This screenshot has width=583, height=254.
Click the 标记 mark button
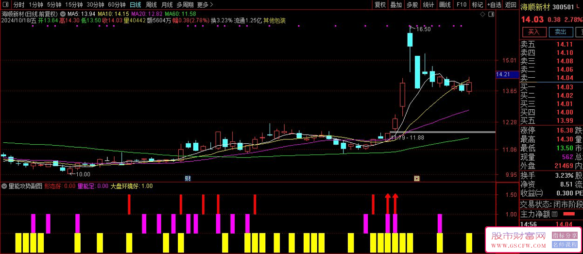[477, 5]
